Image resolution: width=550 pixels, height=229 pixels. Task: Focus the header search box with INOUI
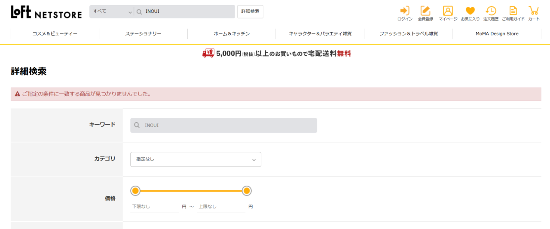click(x=185, y=12)
